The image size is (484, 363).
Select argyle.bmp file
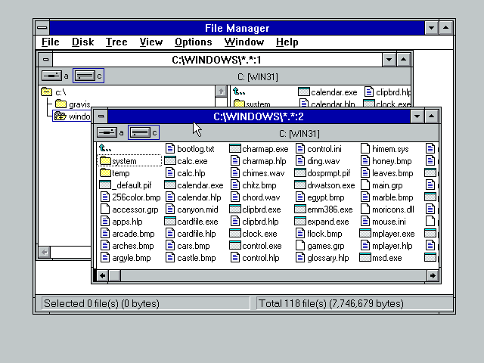click(x=126, y=258)
